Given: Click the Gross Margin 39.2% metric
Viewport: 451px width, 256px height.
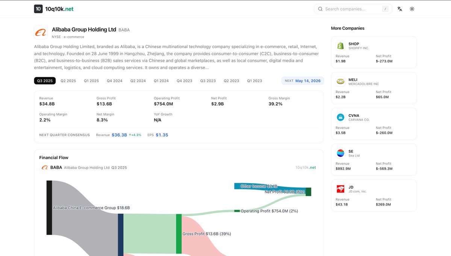Looking at the screenshot, I should (x=279, y=101).
